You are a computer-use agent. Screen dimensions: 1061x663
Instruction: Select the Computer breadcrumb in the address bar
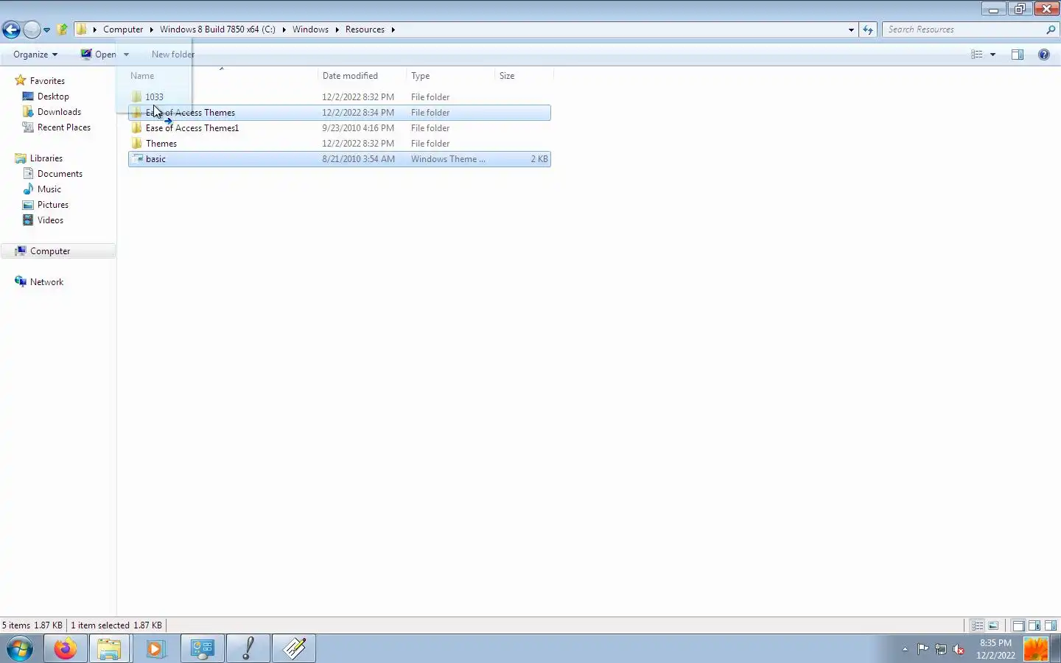[x=123, y=29]
